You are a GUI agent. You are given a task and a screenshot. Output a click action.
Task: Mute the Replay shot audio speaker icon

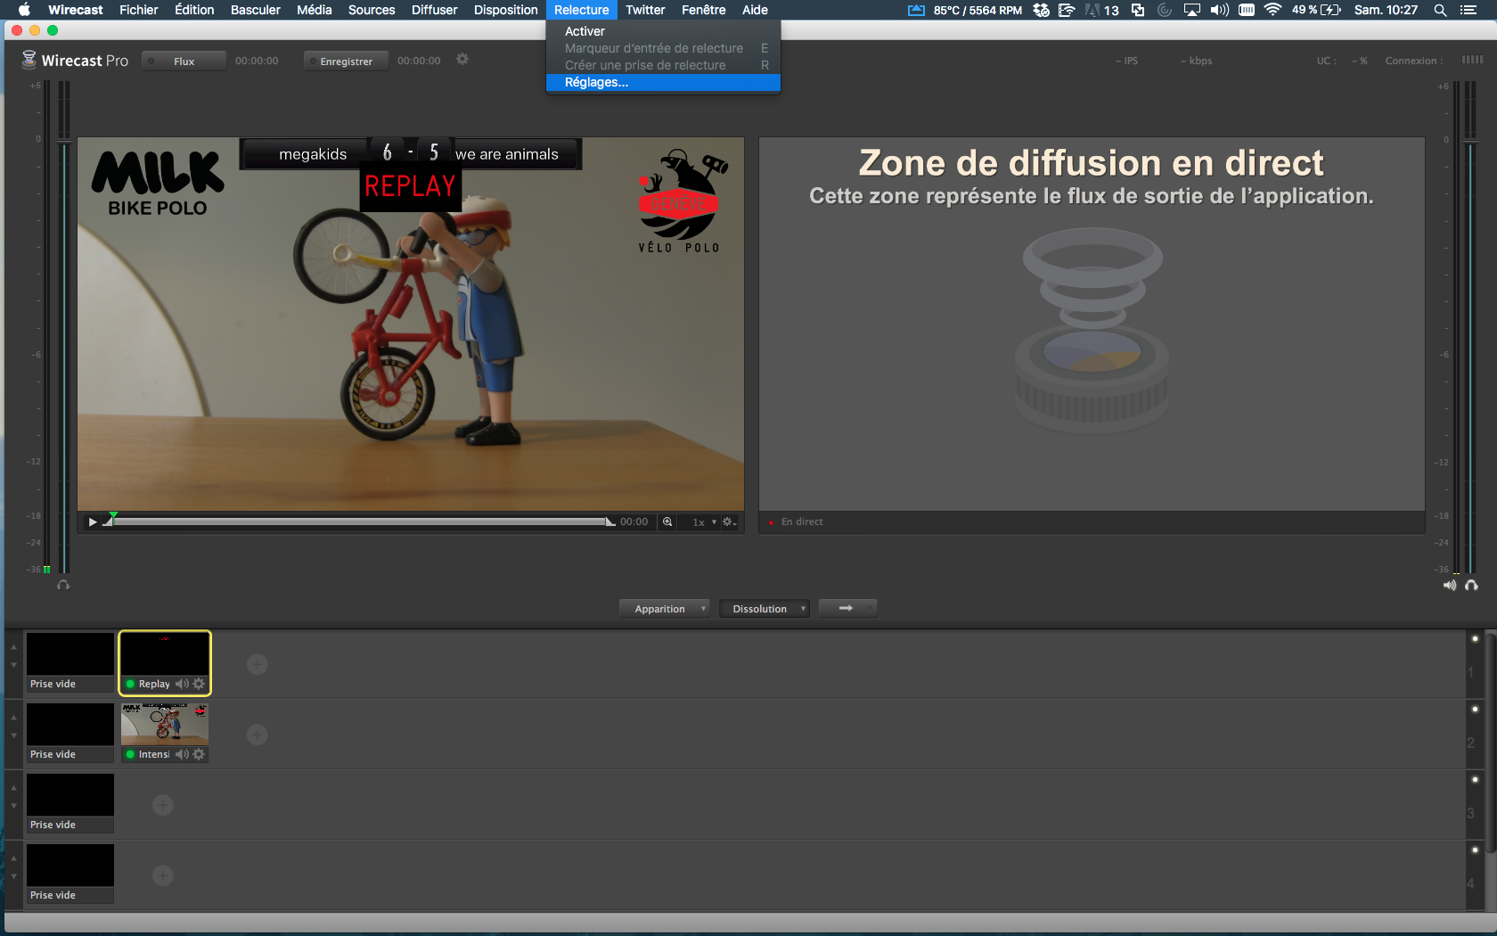pos(182,684)
